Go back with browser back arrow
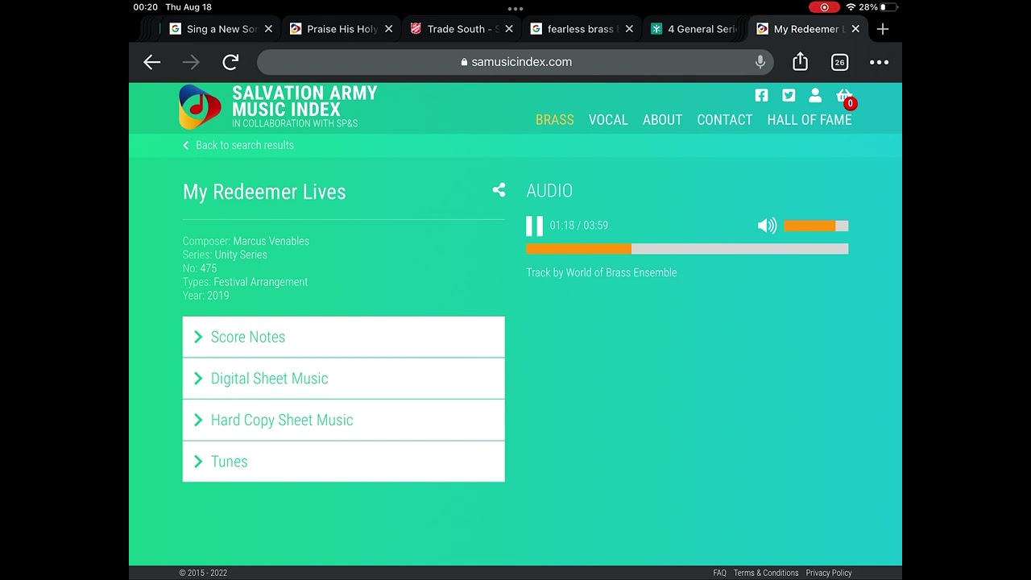This screenshot has height=580, width=1031. coord(151,62)
